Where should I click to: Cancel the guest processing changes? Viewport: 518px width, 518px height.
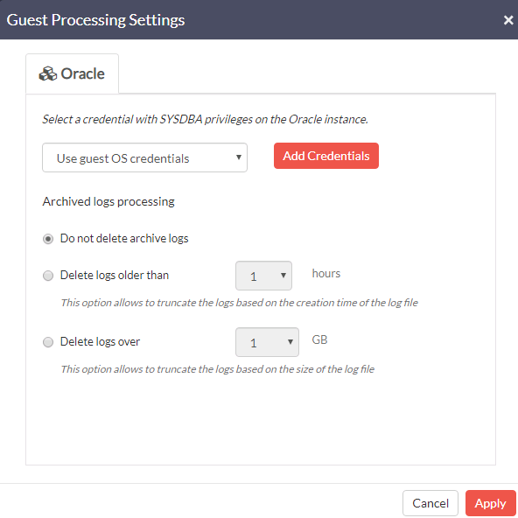pos(430,503)
